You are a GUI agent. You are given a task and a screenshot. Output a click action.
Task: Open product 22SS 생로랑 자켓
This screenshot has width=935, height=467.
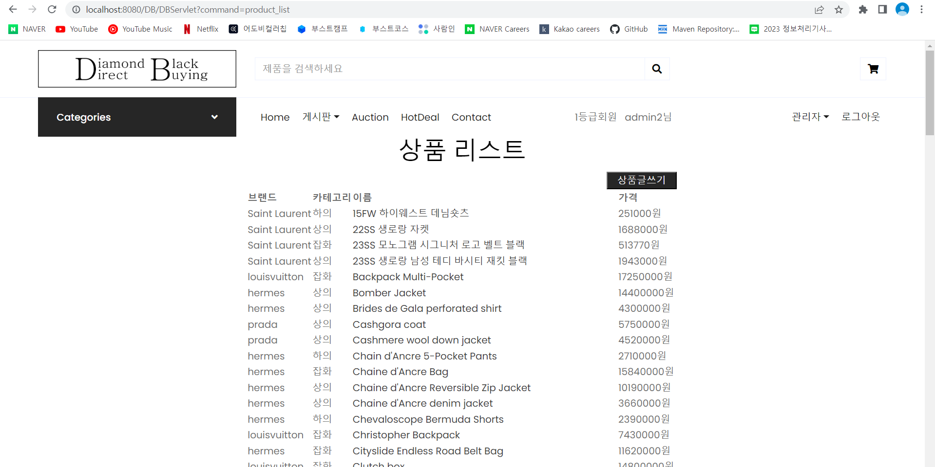pyautogui.click(x=391, y=229)
